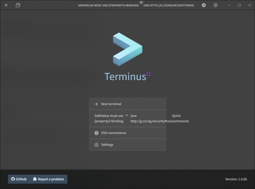This screenshot has width=255, height=189.
Task: Visit the GitHub page
Action: [x=18, y=179]
